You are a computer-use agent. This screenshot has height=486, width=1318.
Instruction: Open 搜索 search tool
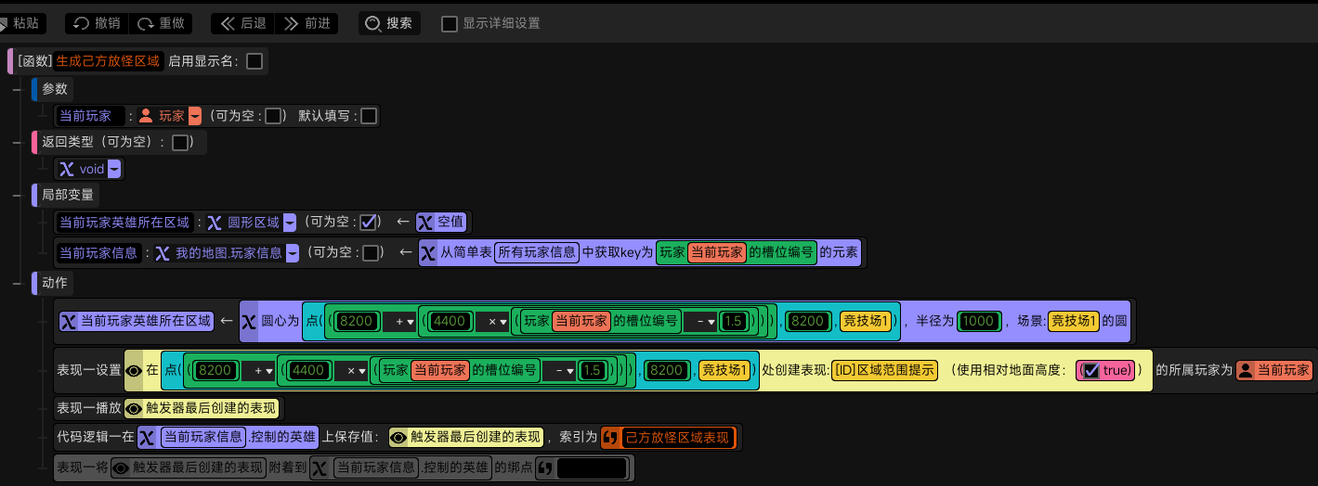(389, 23)
